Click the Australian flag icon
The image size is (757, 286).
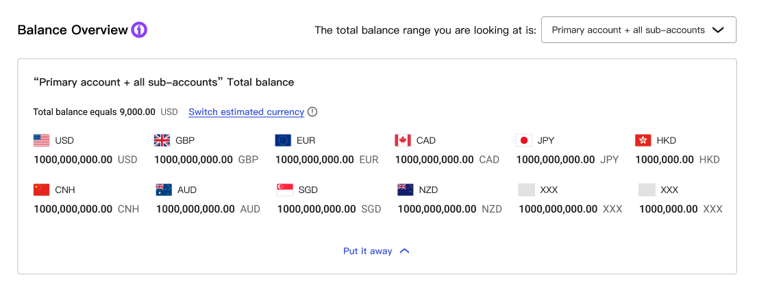164,190
